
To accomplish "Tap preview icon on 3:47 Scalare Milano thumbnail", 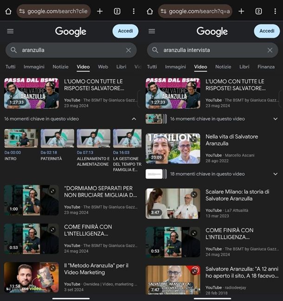I will point(194,195).
